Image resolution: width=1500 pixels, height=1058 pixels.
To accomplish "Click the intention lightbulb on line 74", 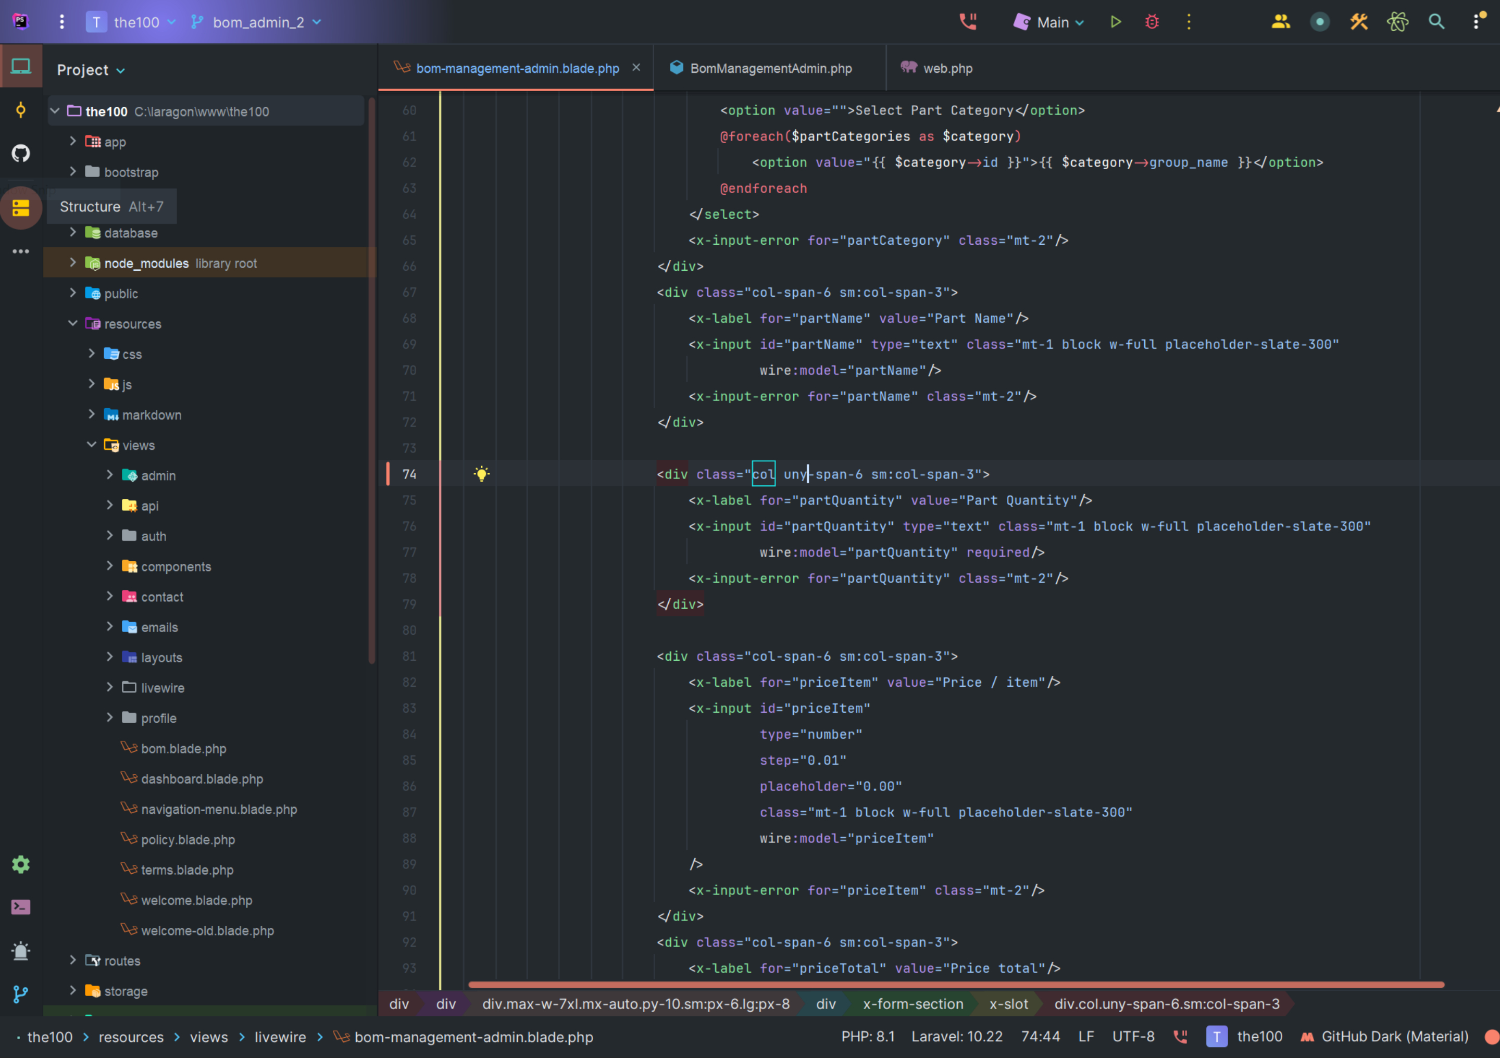I will 481,474.
